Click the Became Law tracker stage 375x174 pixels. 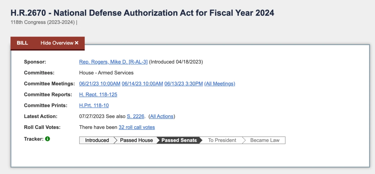265,140
